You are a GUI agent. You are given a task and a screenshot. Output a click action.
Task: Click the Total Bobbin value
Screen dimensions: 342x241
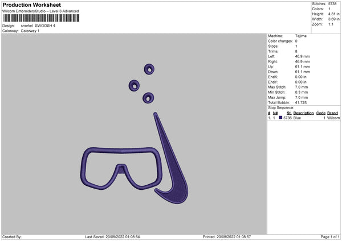click(301, 102)
